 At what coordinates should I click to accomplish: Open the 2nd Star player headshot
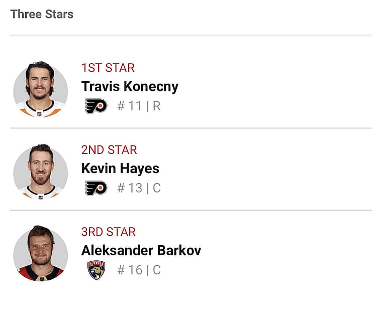[x=40, y=172]
